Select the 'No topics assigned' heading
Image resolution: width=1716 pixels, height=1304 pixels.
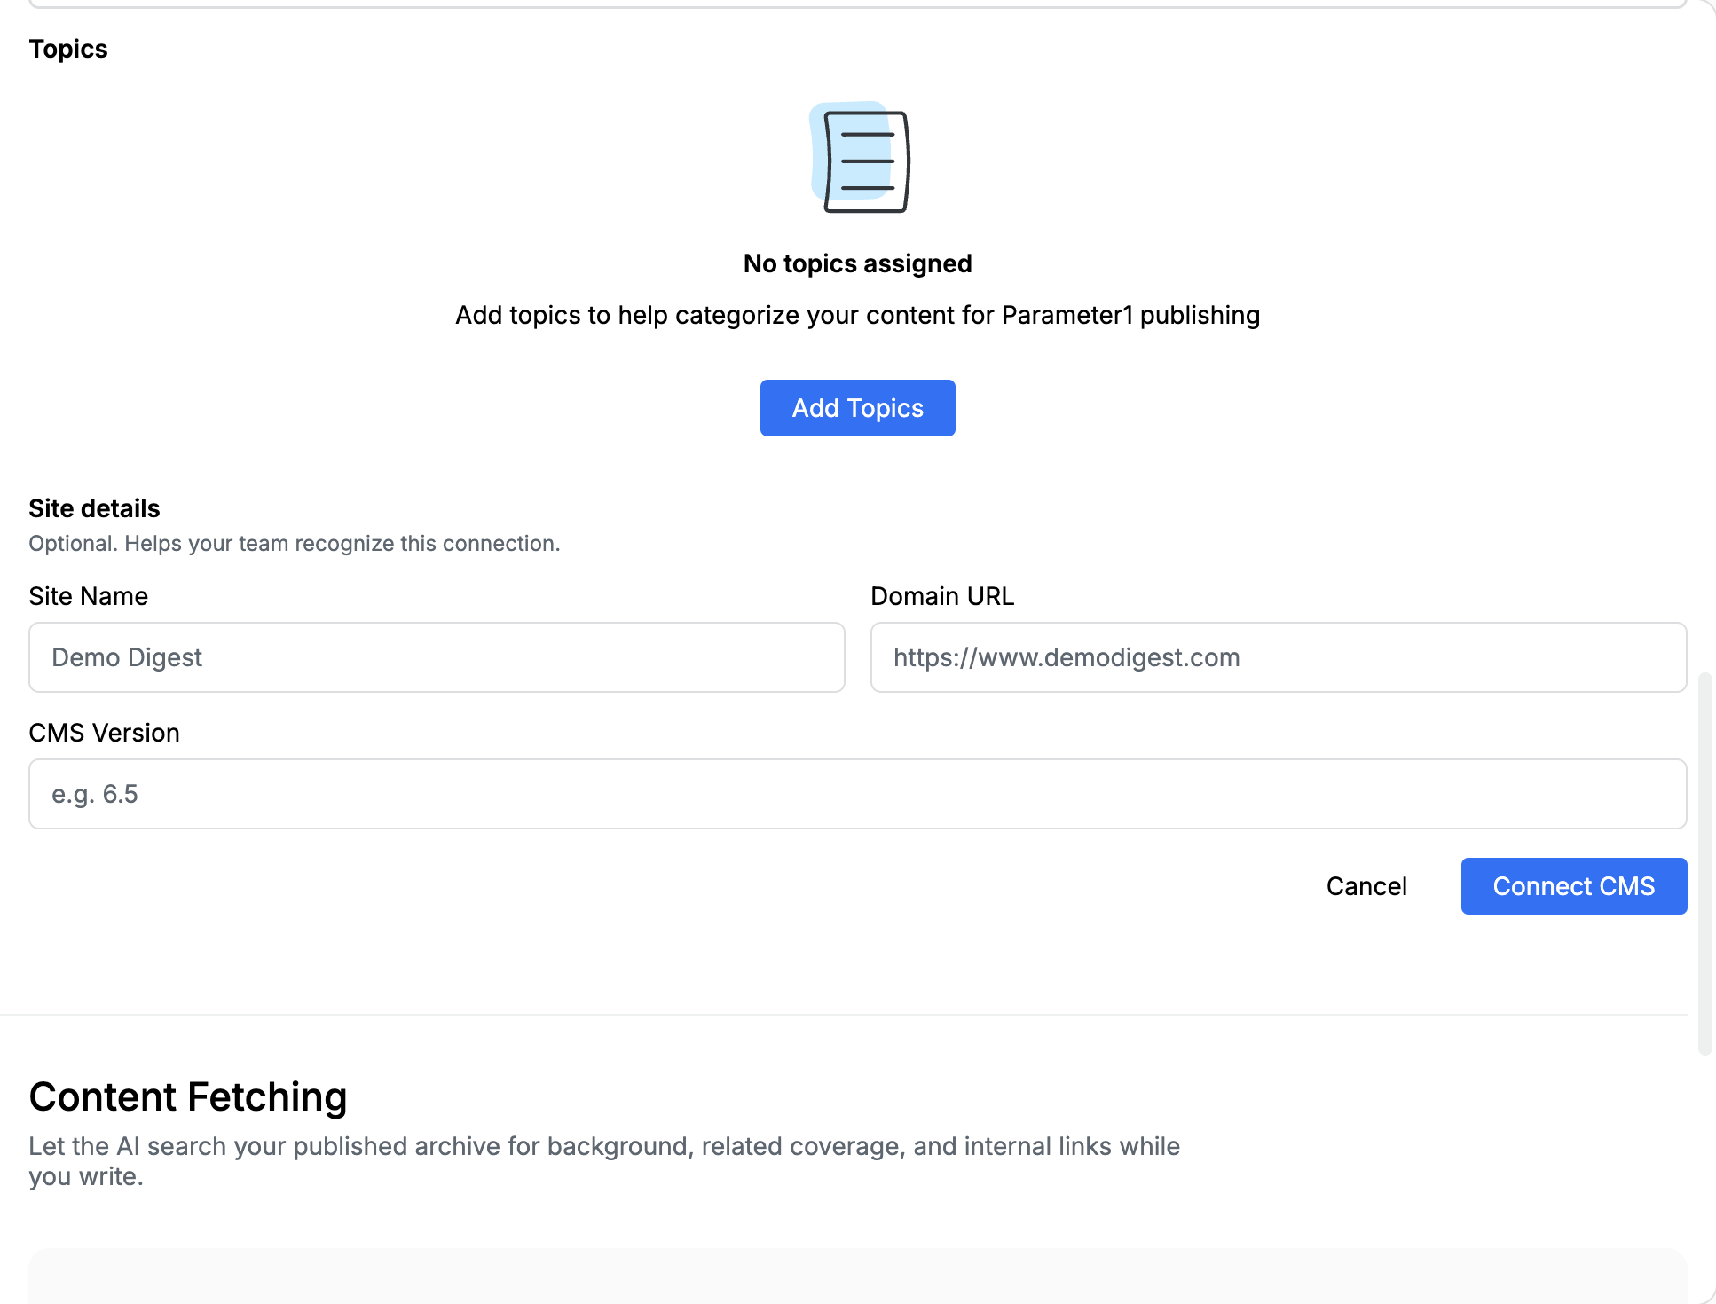point(857,263)
